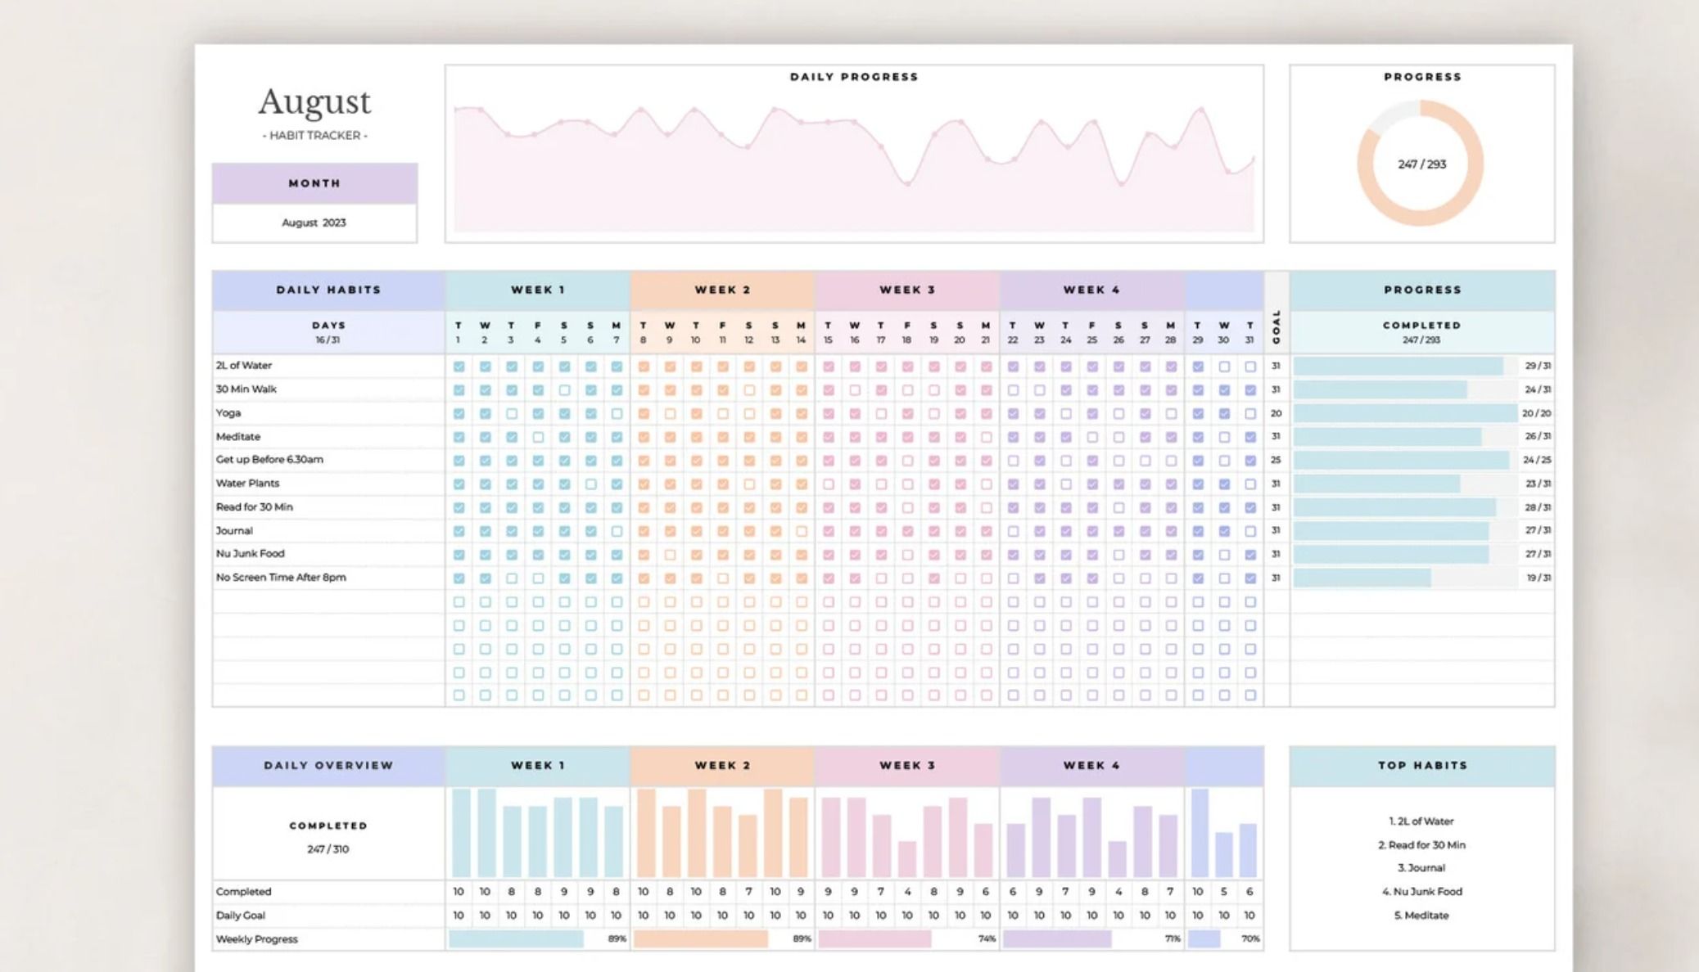
Task: Click the DAILY HABITS section tab
Action: tap(330, 289)
